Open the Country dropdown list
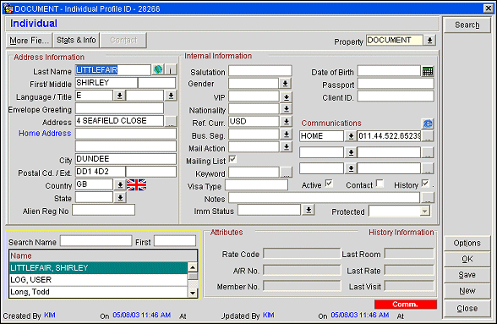Image resolution: width=497 pixels, height=324 pixels. point(120,184)
